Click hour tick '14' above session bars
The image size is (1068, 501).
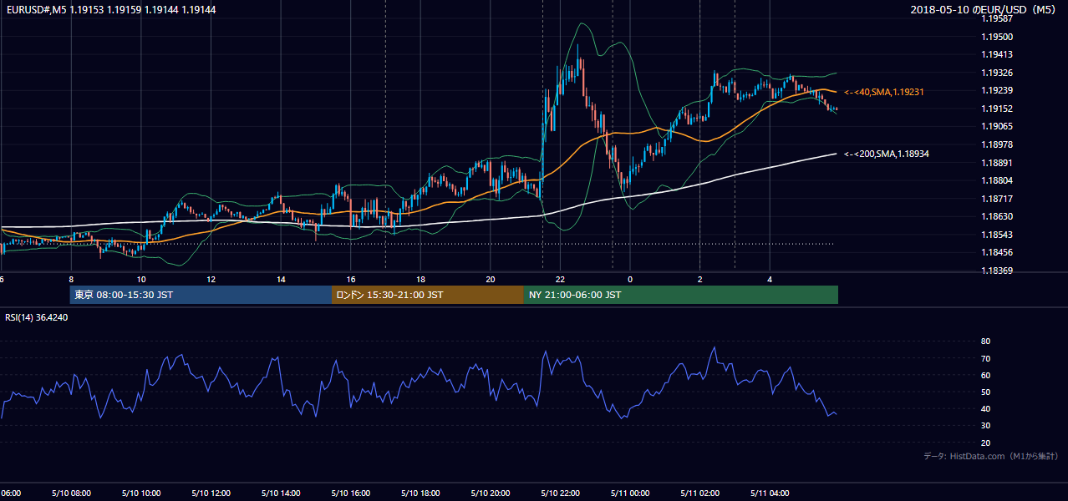[x=281, y=280]
